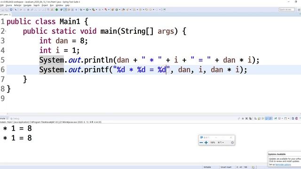Screen dimensions: 301x169
Task: Click the cursor position 6:40 status entry
Action: [x=242, y=167]
